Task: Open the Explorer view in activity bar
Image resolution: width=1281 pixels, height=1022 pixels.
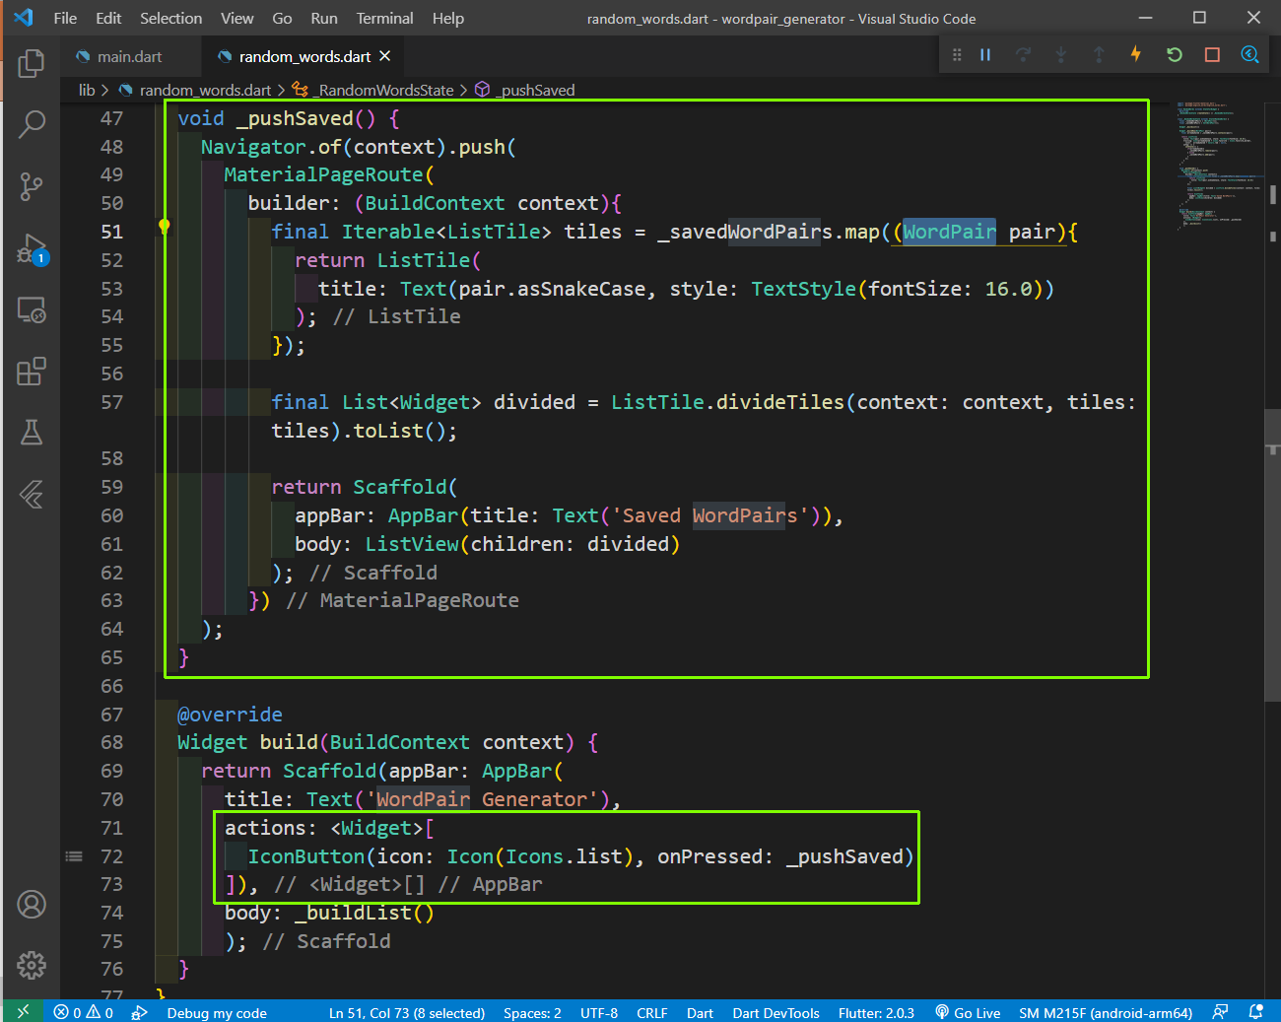Action: 32,63
